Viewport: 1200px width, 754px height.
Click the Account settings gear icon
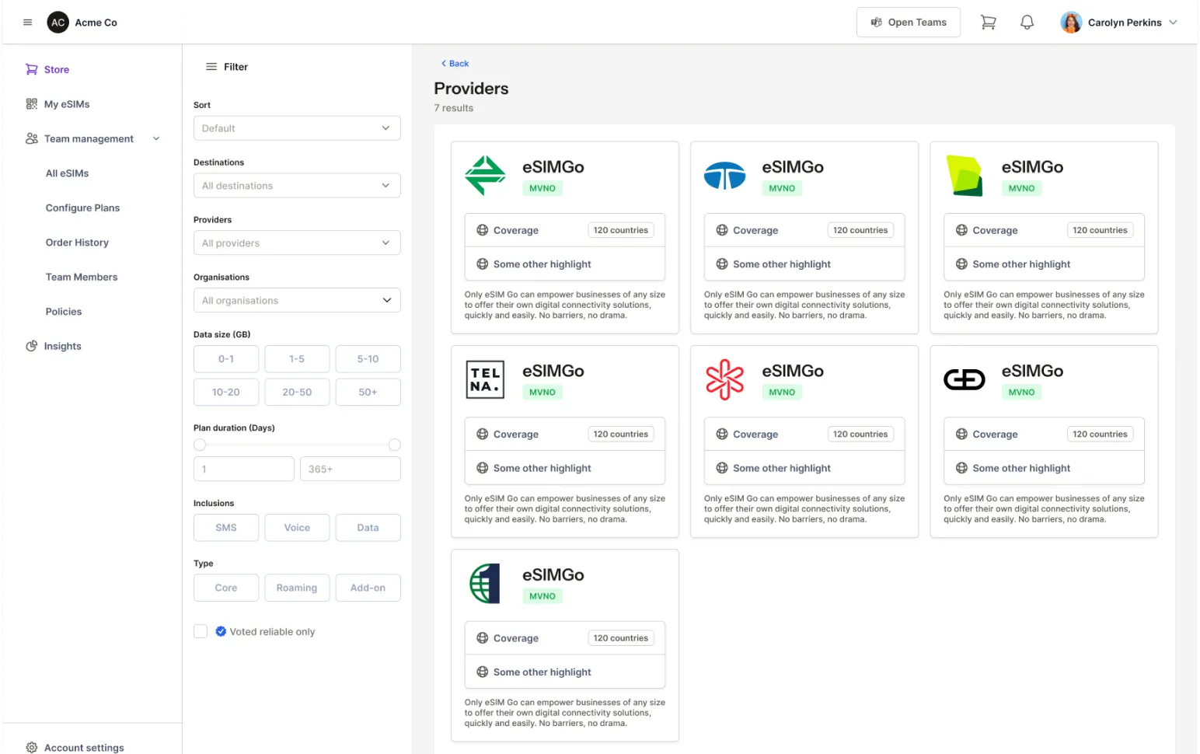point(32,748)
